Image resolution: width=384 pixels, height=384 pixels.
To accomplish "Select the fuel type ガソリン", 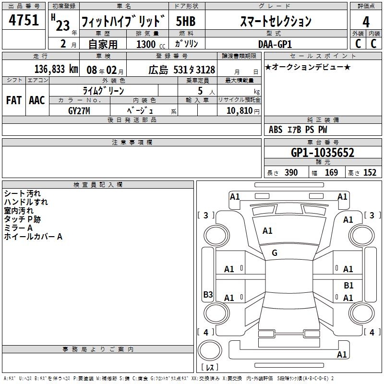I will (186, 44).
